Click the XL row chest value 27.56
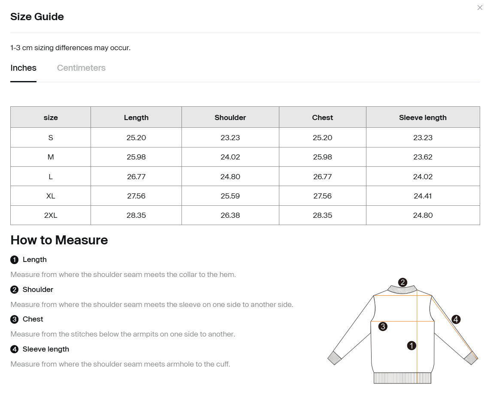This screenshot has width=487, height=406. (x=322, y=196)
